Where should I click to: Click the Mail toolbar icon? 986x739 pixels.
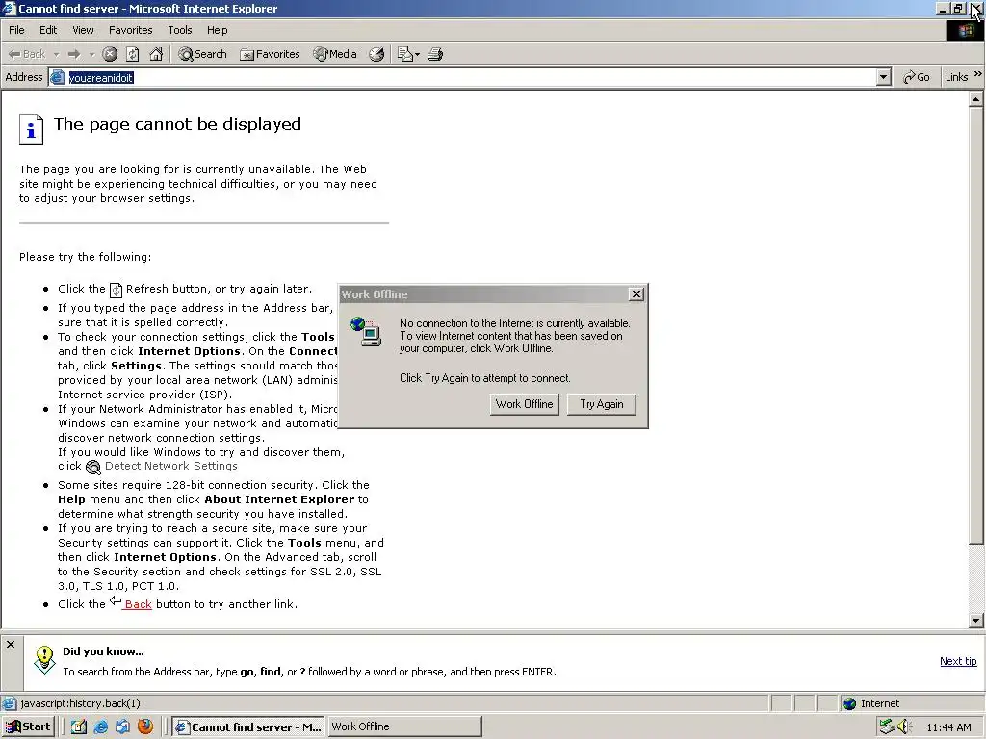coord(405,54)
